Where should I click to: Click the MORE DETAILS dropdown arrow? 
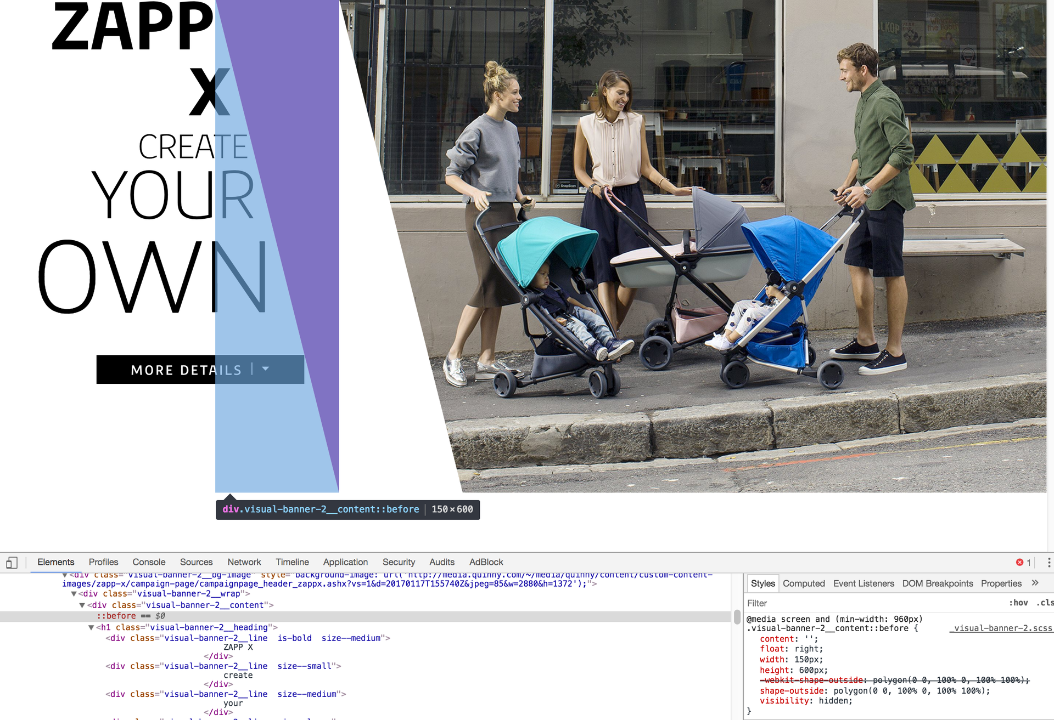tap(266, 369)
